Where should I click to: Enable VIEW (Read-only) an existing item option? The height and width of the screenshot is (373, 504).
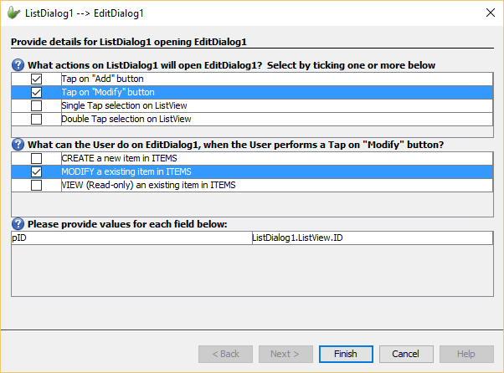click(x=36, y=185)
